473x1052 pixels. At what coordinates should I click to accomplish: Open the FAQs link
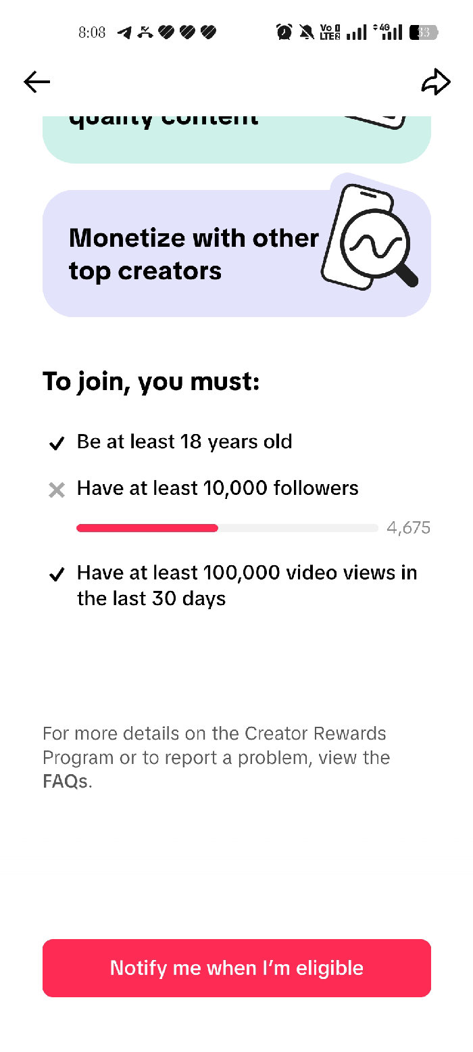66,782
